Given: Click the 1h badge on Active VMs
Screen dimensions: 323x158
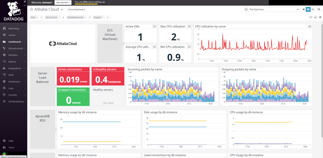Looking at the screenshot, I should [154, 26].
